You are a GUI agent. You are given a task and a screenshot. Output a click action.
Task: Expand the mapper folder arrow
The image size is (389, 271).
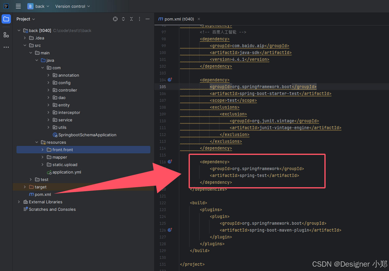[43, 157]
